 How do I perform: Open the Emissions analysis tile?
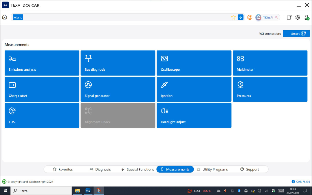tap(42, 63)
